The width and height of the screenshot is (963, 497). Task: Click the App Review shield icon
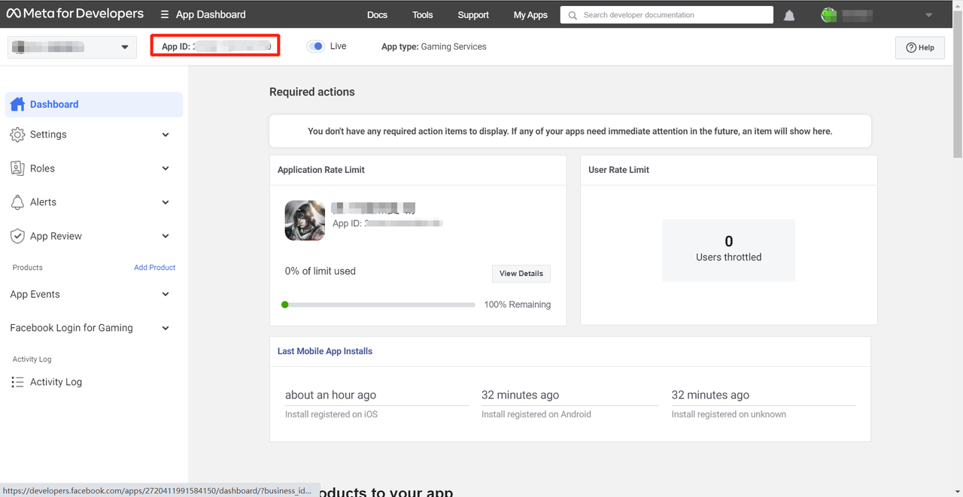pos(17,236)
